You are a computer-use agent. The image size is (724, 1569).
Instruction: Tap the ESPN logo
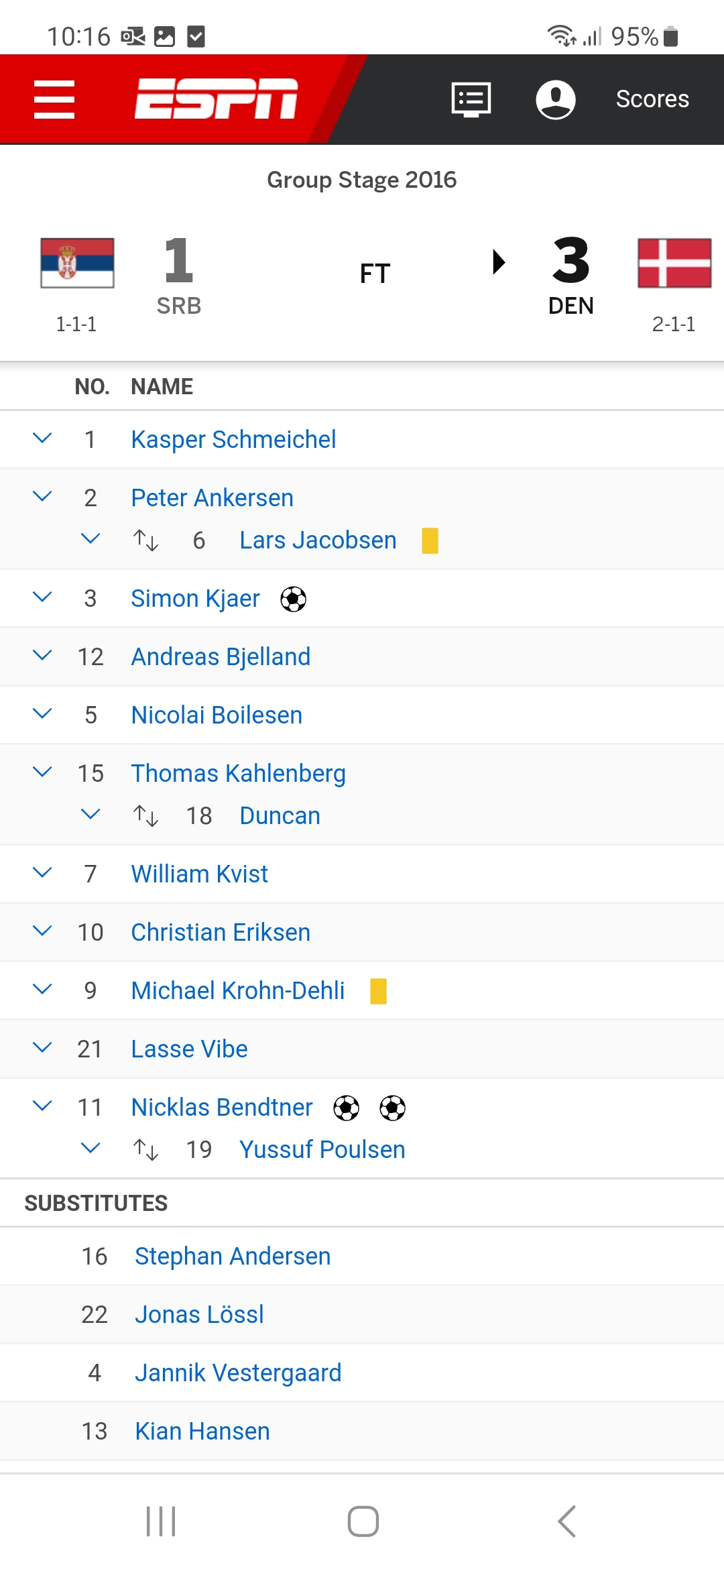click(216, 99)
